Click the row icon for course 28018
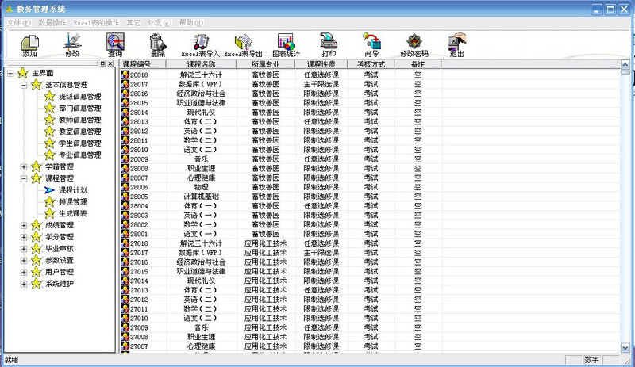This screenshot has height=367, width=635. [x=125, y=75]
